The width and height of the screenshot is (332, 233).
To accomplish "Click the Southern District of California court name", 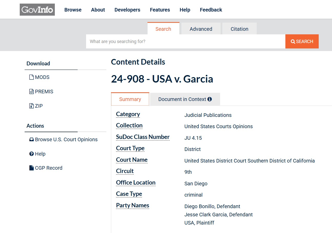I will (250, 161).
